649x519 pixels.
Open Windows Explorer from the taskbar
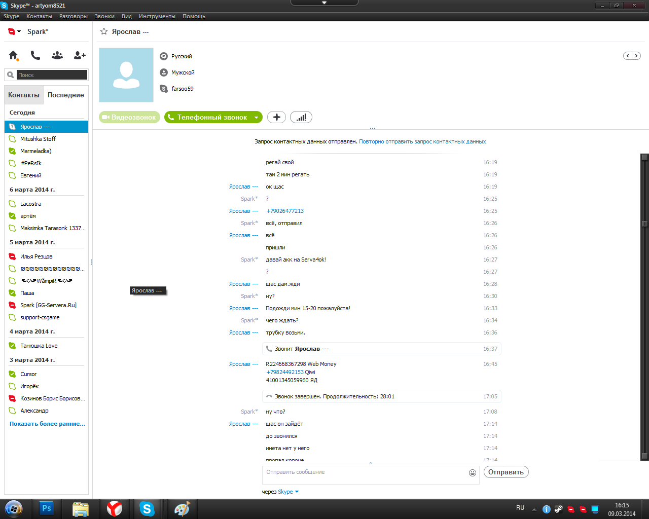[81, 508]
